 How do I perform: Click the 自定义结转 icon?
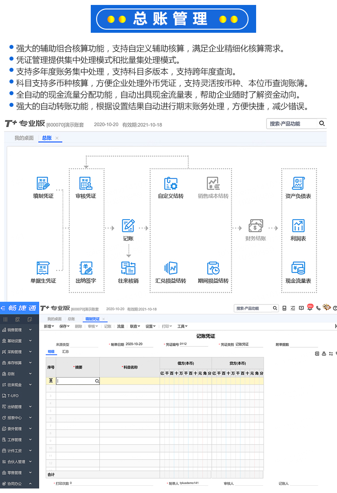point(171,183)
